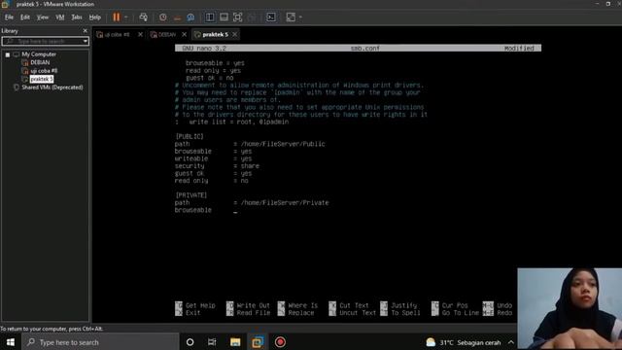Click the 'write list = root, @lpadmin' line
Image resolution: width=622 pixels, height=350 pixels.
pos(239,122)
